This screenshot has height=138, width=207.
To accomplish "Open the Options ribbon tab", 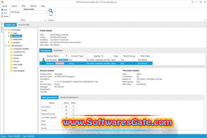I will coord(33,6).
